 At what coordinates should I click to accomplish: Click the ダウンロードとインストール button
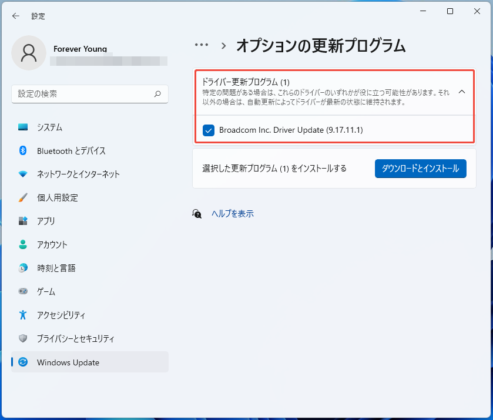(420, 169)
